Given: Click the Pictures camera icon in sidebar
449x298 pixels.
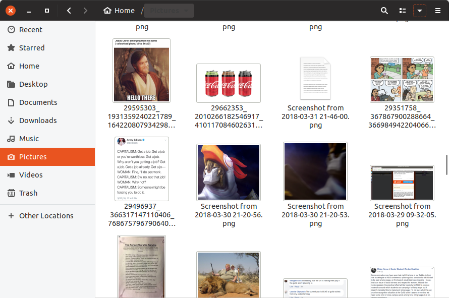Looking at the screenshot, I should (x=11, y=157).
